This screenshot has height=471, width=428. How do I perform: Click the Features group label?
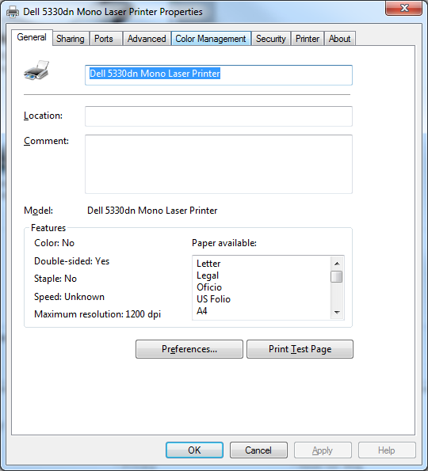pos(48,228)
